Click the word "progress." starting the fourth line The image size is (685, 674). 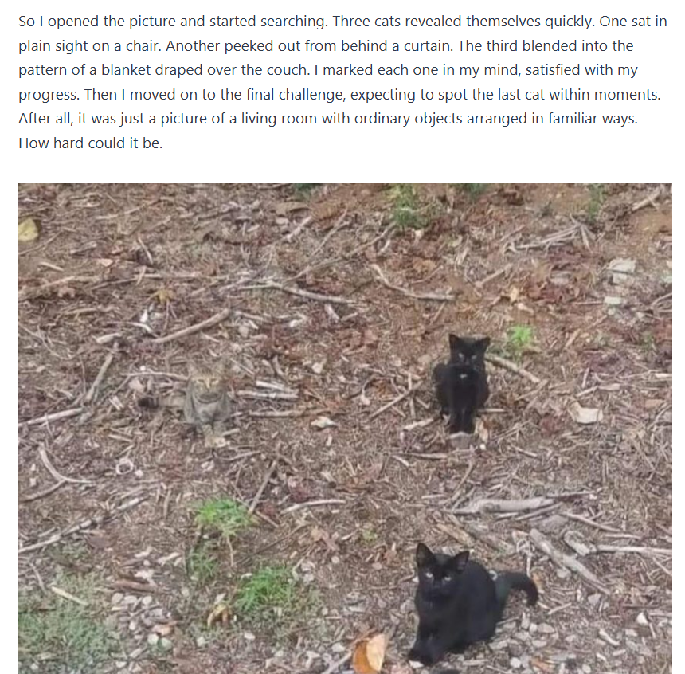tap(49, 95)
